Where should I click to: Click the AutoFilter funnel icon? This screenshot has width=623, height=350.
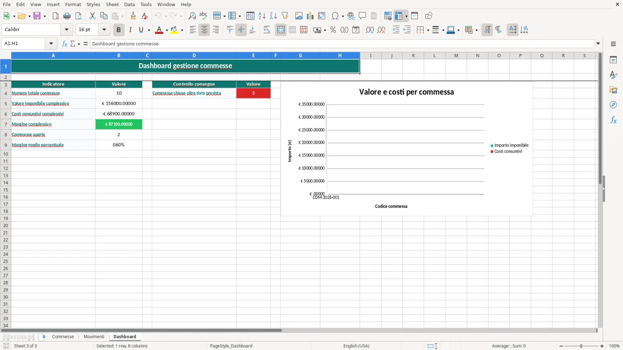(x=285, y=16)
